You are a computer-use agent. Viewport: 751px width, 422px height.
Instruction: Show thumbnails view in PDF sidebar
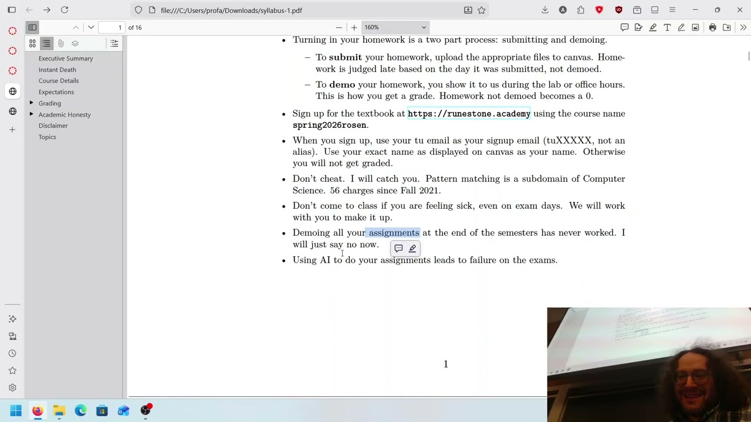(x=32, y=43)
